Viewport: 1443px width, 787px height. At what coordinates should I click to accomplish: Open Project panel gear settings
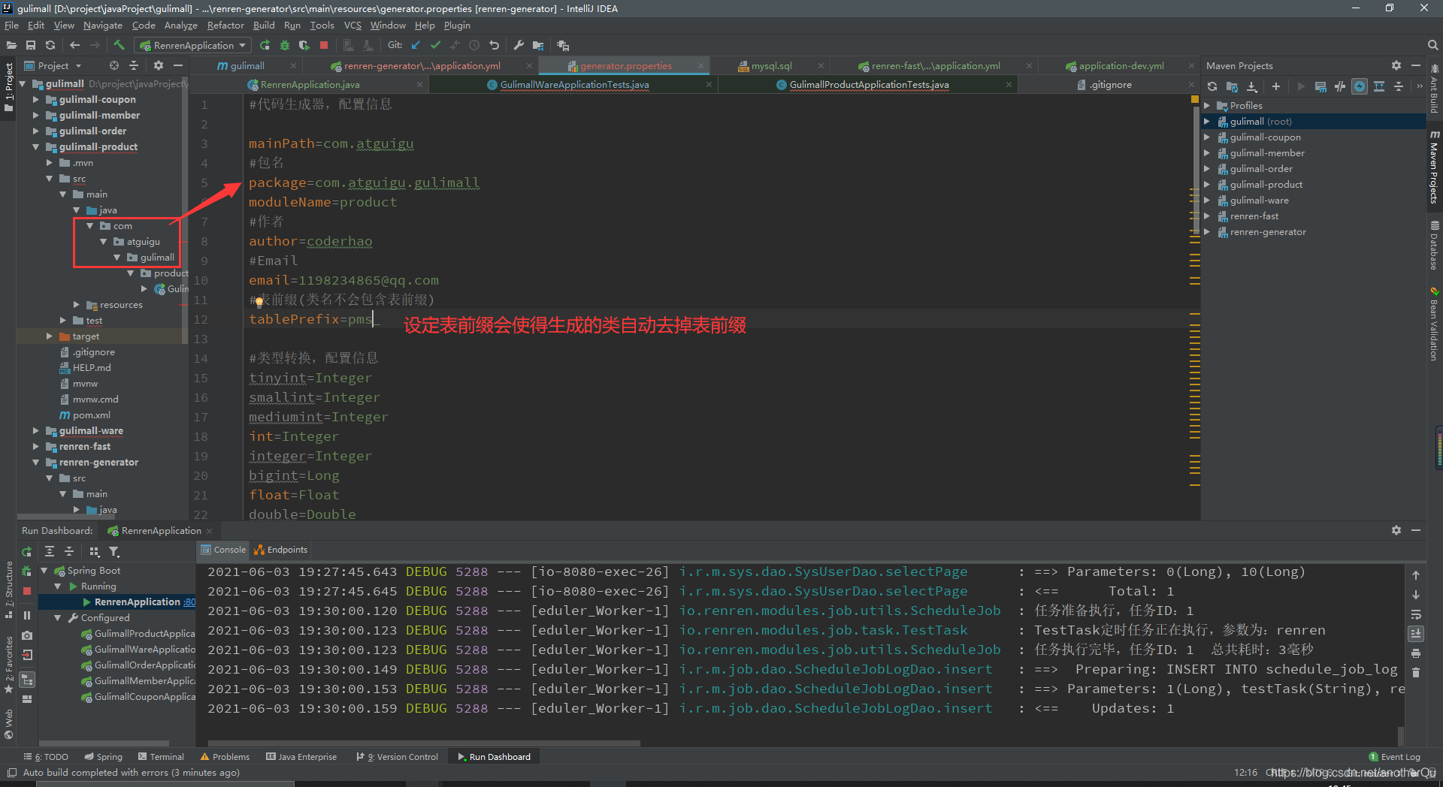coord(159,65)
